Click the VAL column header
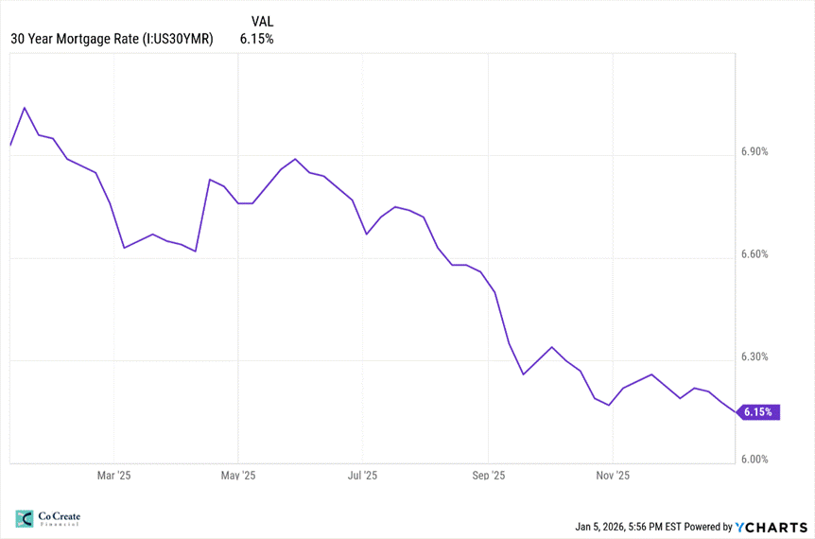Screen dimensions: 815x539 (x=263, y=21)
